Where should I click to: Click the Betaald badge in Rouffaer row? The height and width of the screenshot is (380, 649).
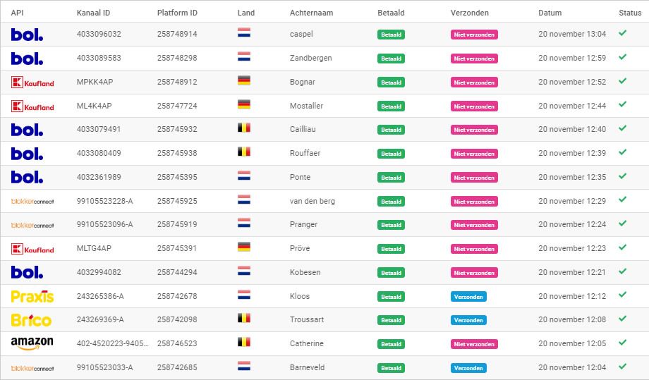(391, 154)
